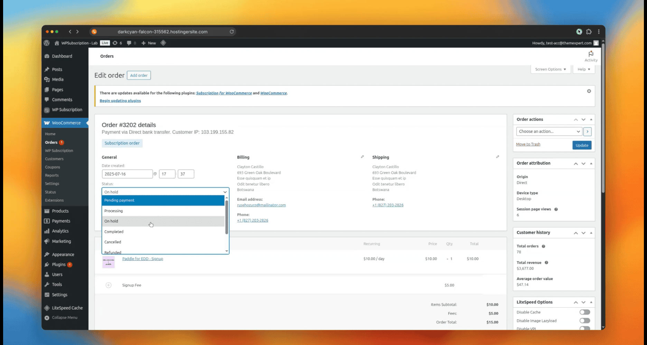Go forward with browser forward arrow
This screenshot has height=345, width=647.
(77, 31)
